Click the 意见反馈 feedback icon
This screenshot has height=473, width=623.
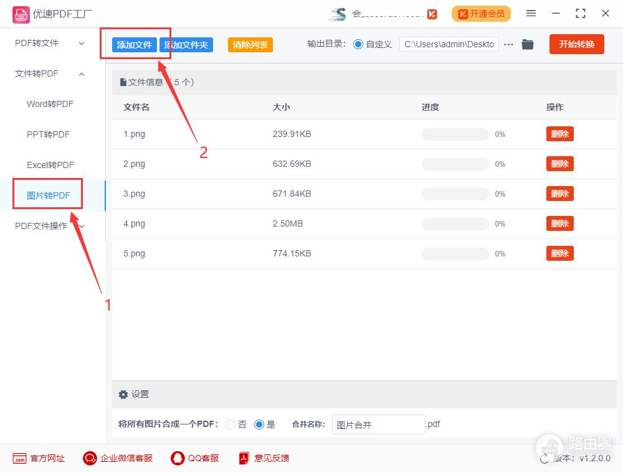tap(244, 459)
